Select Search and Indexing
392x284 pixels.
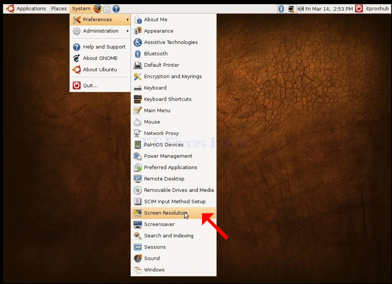(x=174, y=236)
